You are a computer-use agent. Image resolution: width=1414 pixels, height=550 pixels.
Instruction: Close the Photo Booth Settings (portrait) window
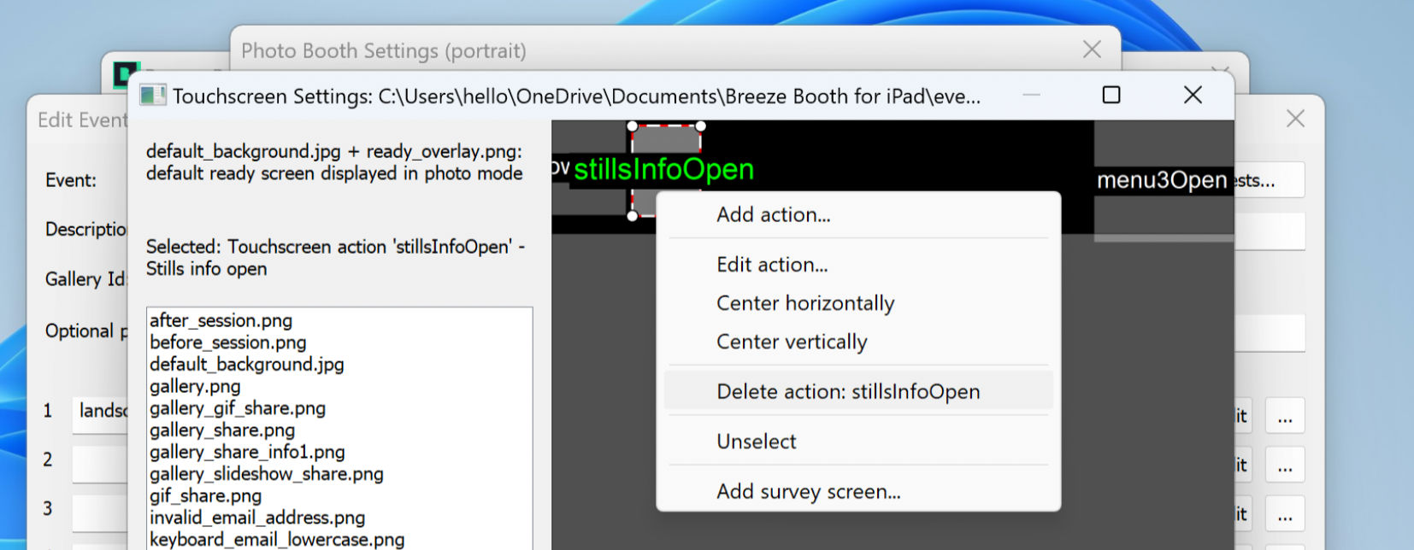point(1092,50)
